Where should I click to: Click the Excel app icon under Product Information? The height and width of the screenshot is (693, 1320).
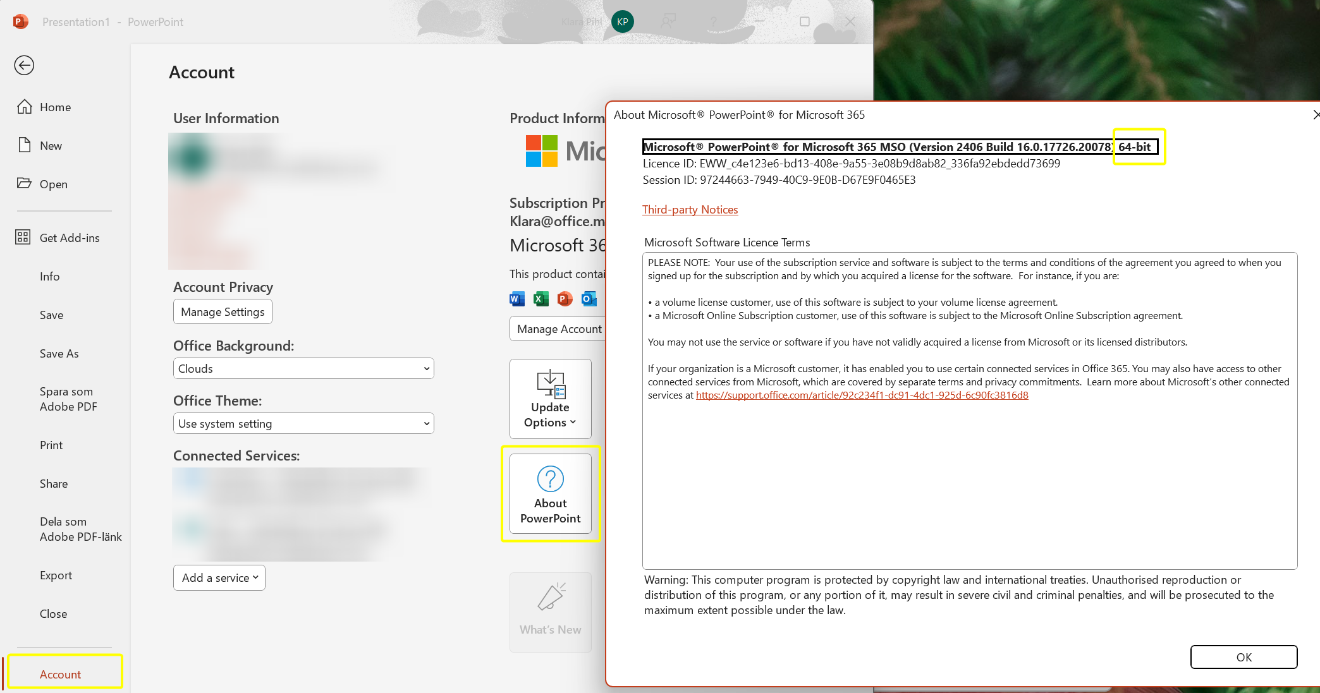(x=541, y=299)
